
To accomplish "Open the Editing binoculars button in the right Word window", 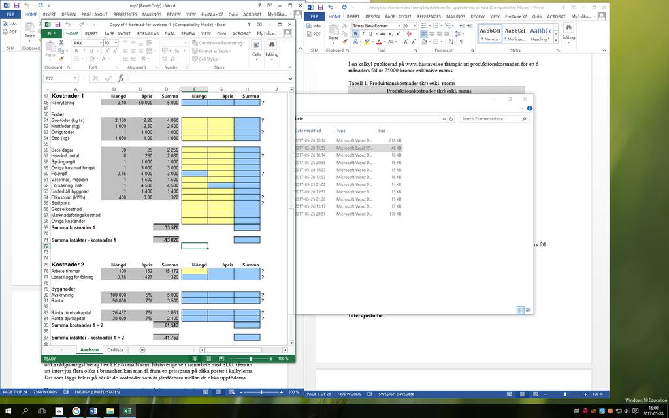I will coord(568,32).
